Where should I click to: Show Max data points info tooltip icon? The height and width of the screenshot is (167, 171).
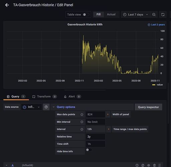82,115
